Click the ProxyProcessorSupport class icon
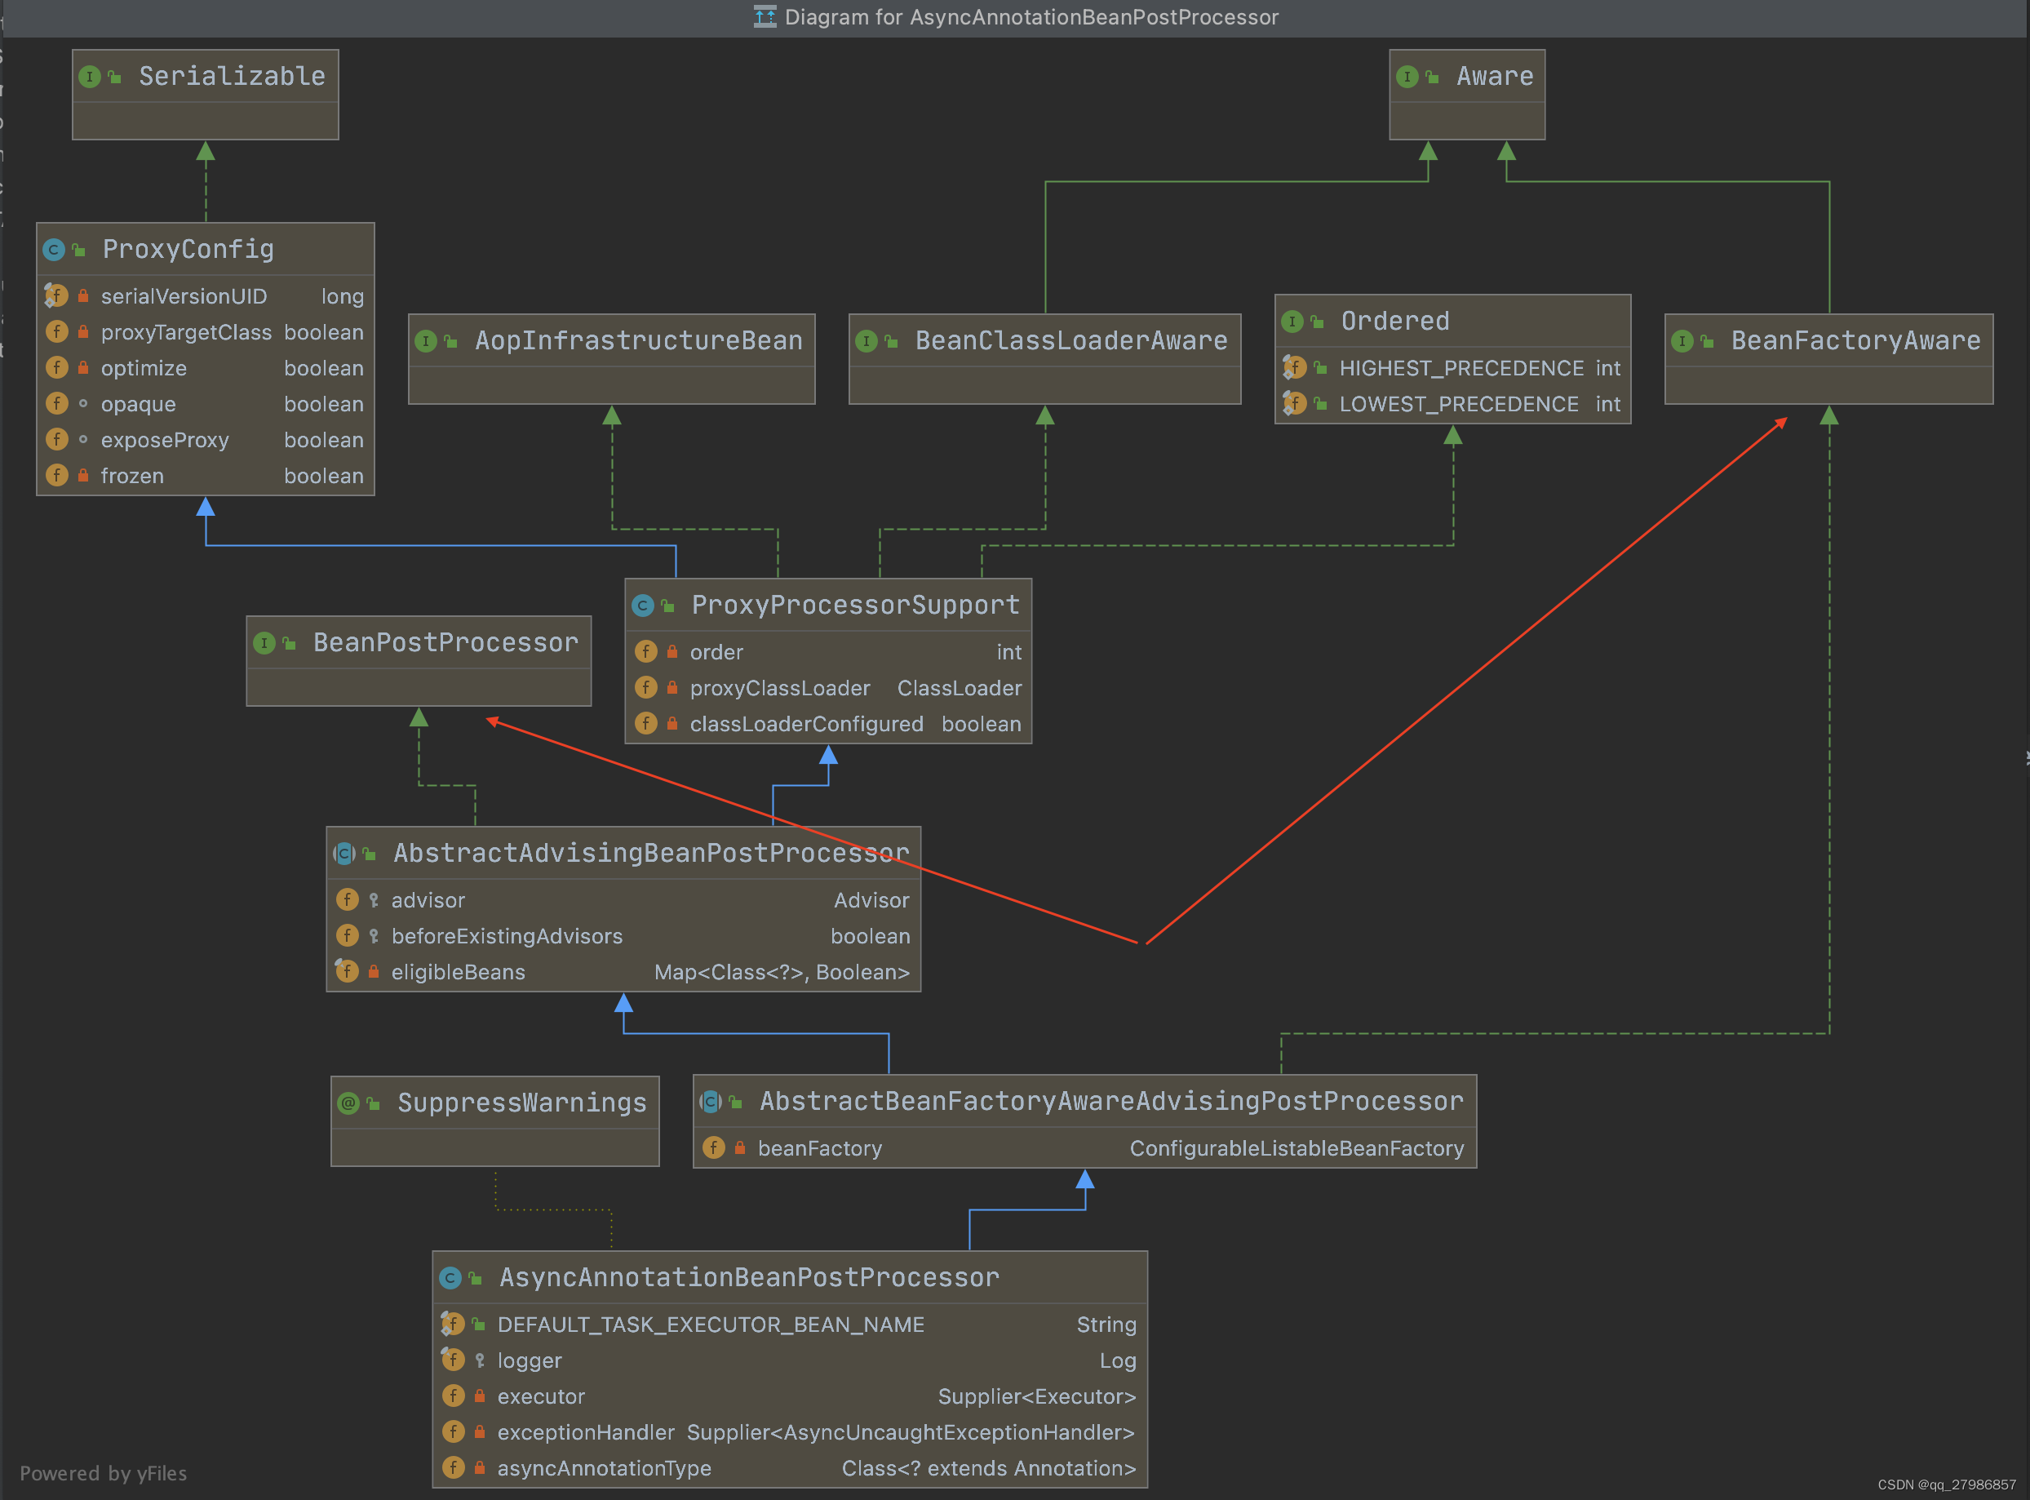 (643, 606)
